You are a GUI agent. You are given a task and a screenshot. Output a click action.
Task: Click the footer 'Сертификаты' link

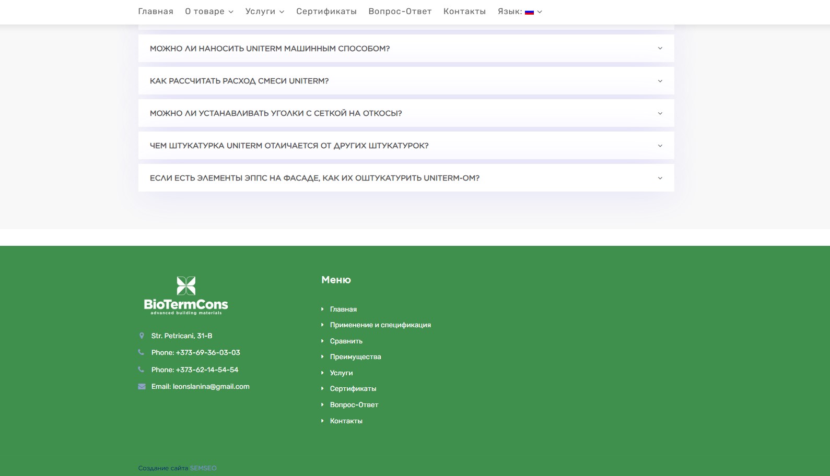point(353,388)
